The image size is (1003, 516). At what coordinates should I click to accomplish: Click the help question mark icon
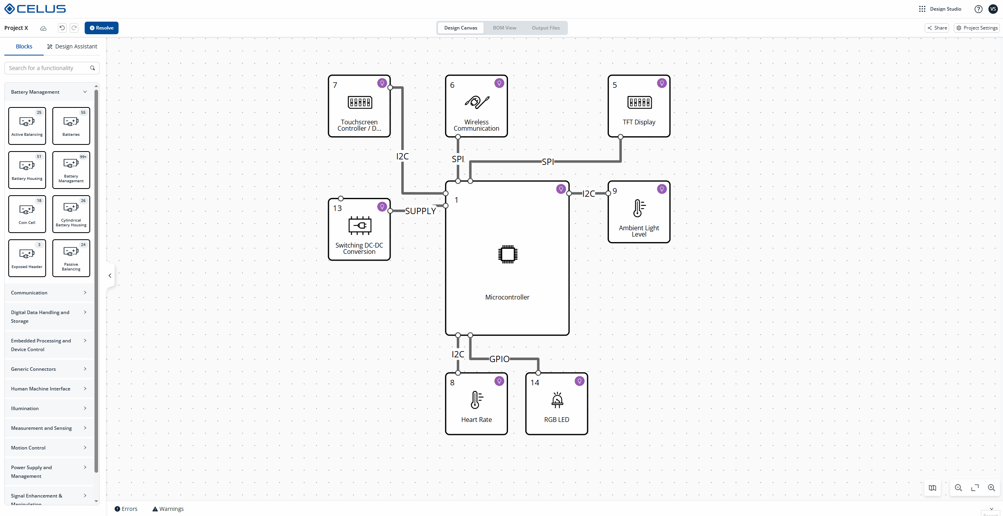(x=978, y=9)
